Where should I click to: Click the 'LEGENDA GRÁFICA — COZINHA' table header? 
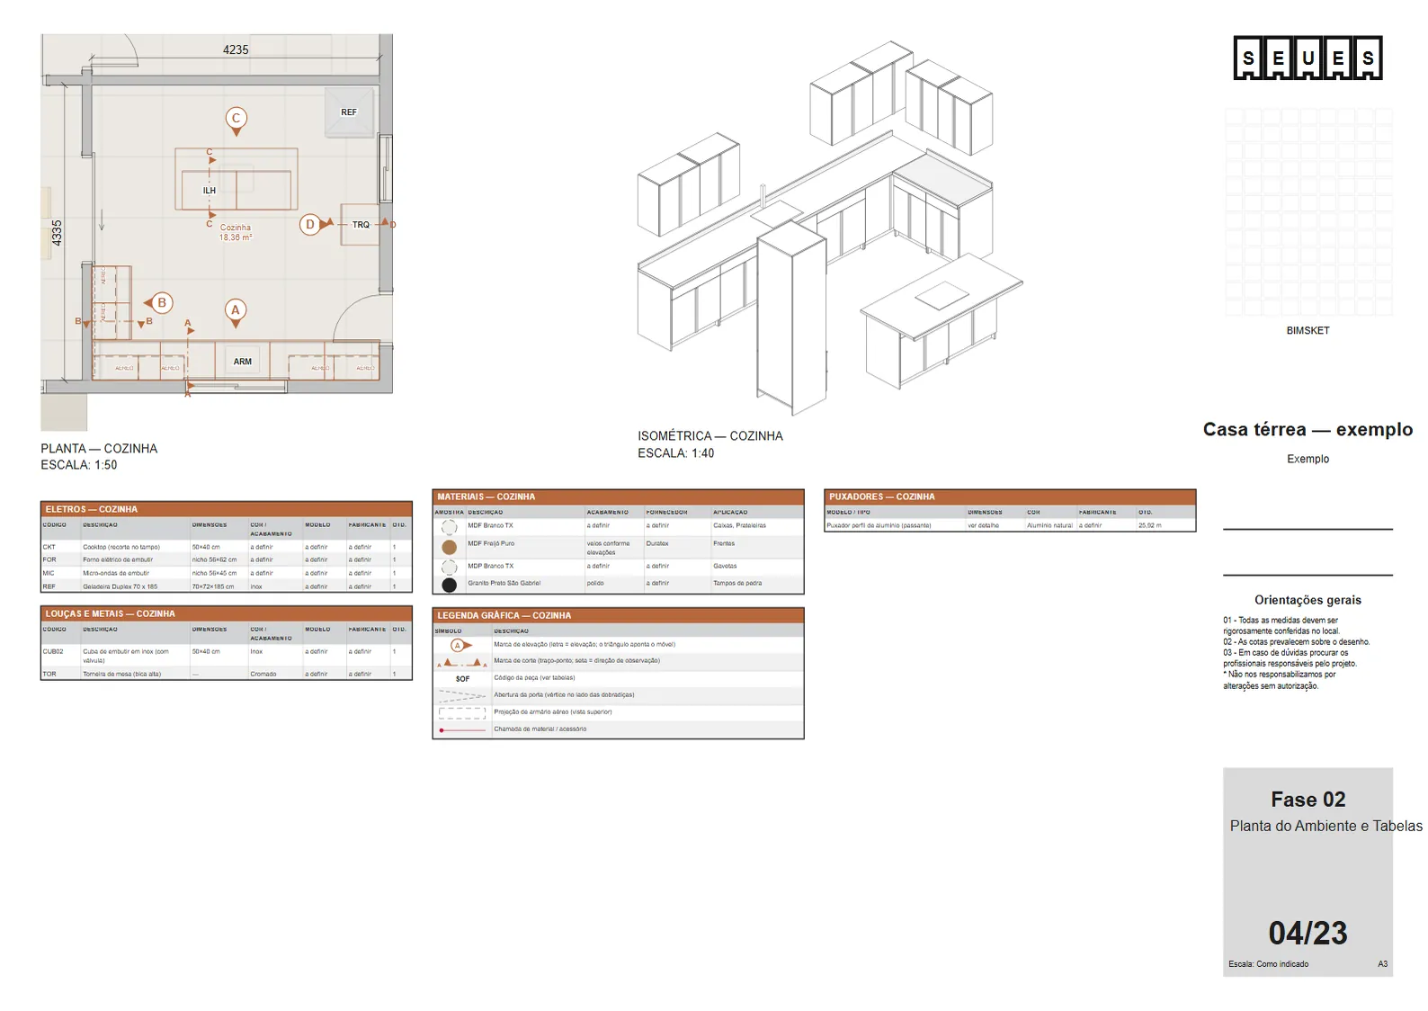[618, 615]
